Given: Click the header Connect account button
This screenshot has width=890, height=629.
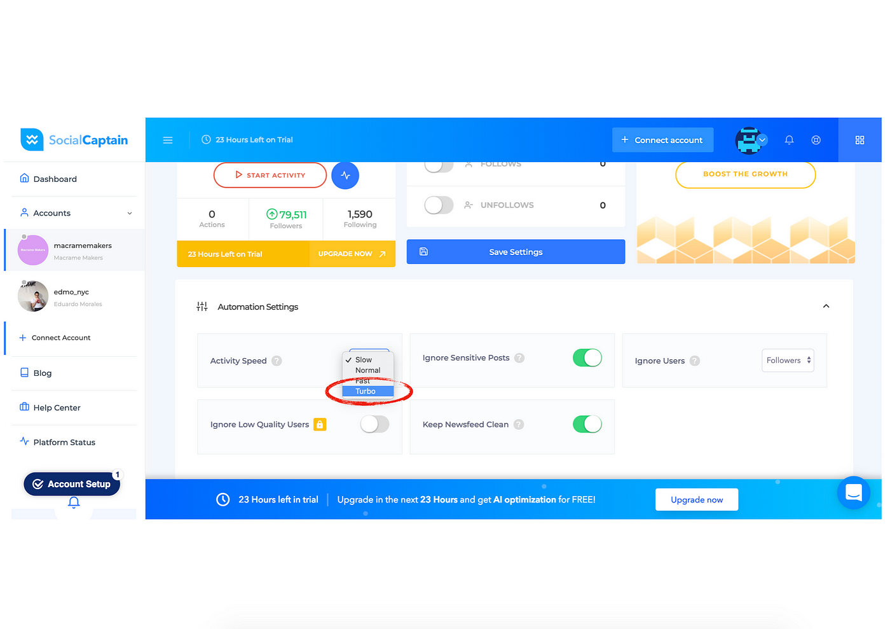Looking at the screenshot, I should (662, 140).
